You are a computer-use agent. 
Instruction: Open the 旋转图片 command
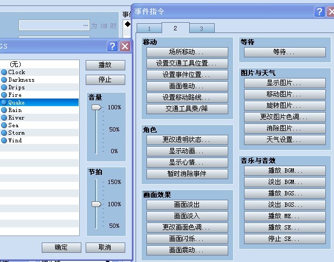285,106
